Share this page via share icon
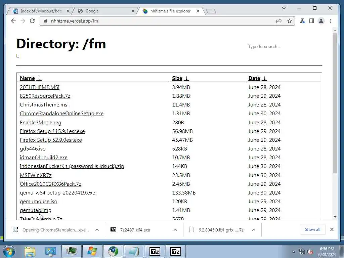344x258 pixels. (x=279, y=21)
